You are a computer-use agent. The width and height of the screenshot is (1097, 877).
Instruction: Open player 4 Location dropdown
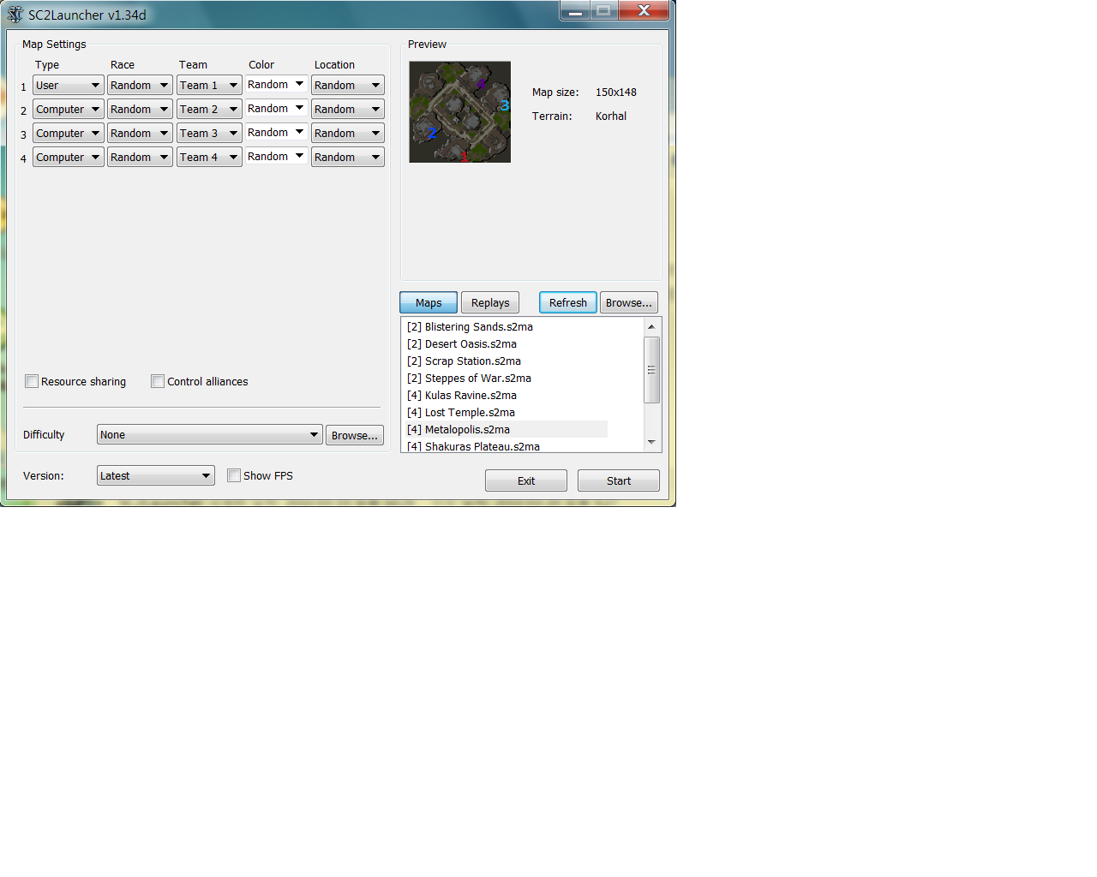pos(347,158)
